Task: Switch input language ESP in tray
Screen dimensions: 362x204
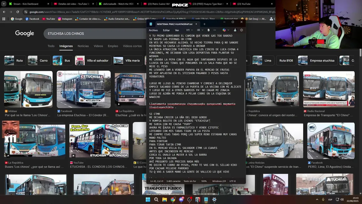Action: pyautogui.click(x=330, y=199)
